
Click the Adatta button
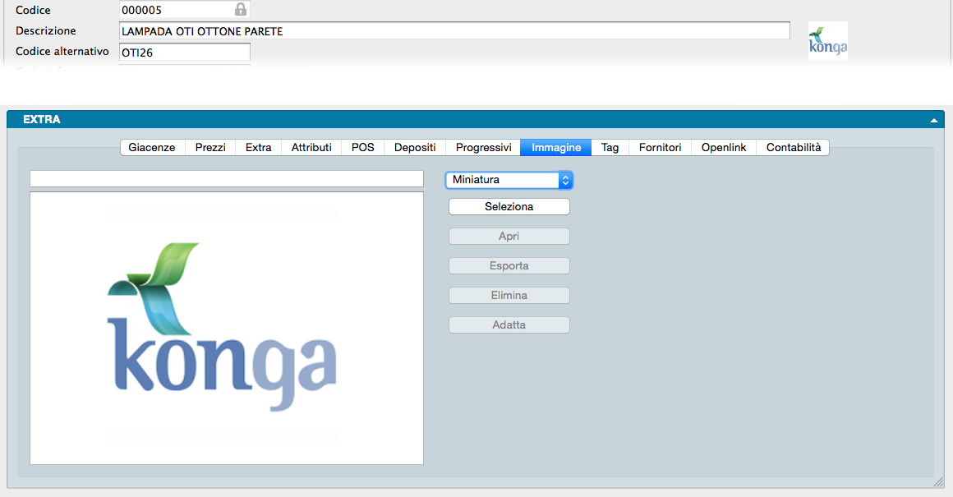[509, 325]
